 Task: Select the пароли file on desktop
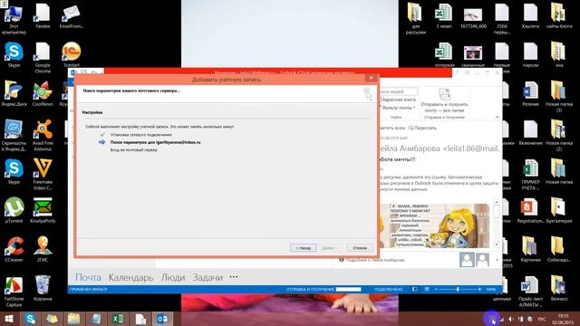530,55
